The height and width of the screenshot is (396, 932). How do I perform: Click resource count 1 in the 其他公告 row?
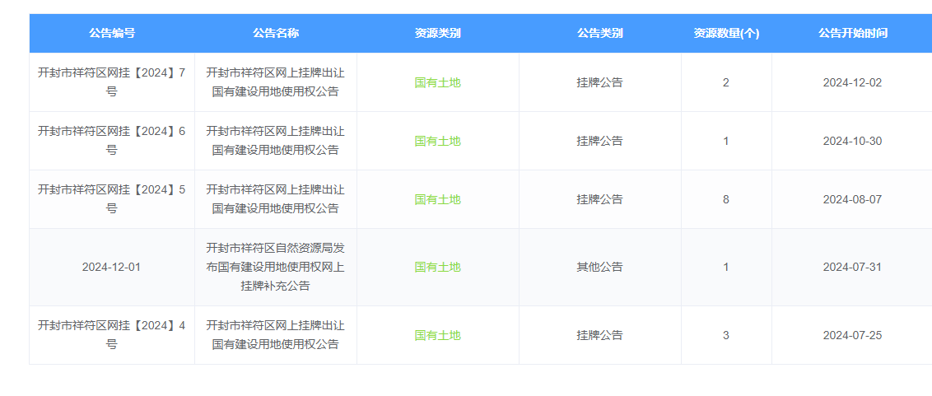point(725,267)
